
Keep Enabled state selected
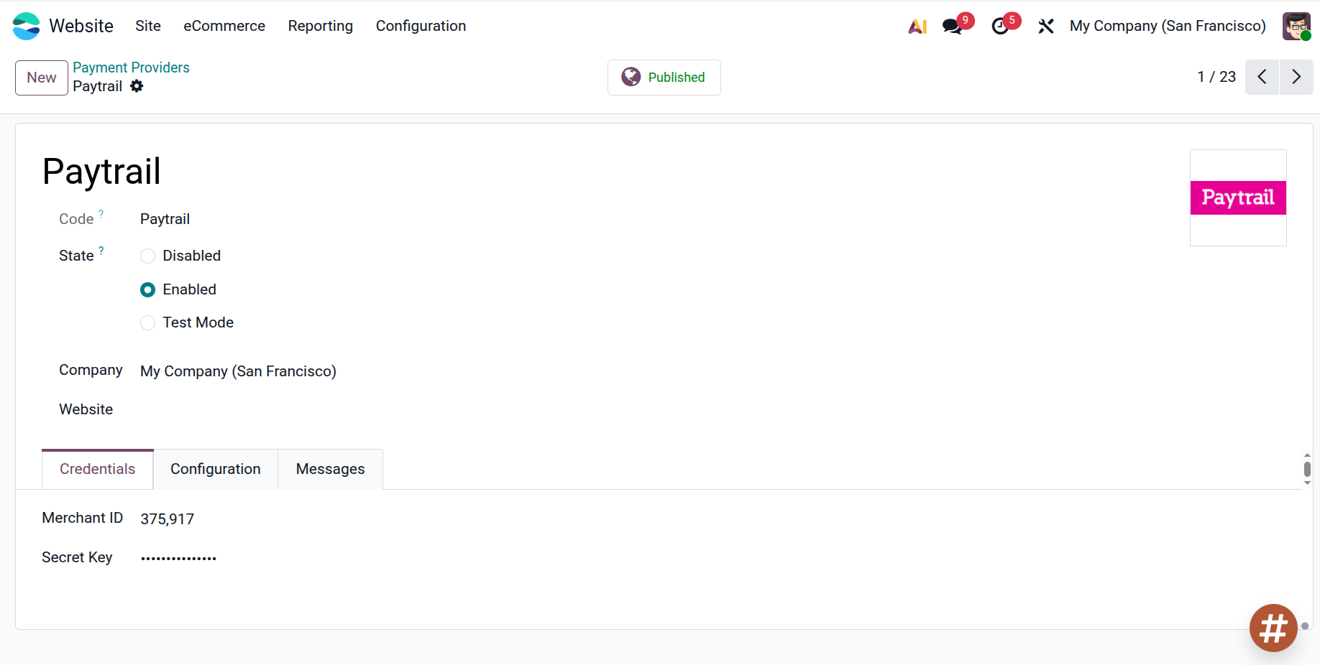click(147, 289)
